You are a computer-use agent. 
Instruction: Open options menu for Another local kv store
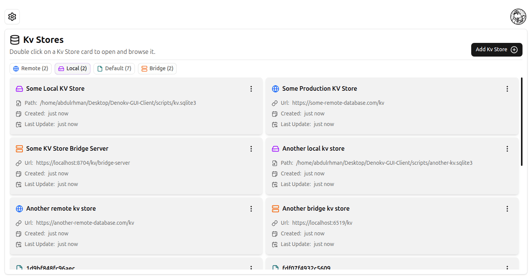507,149
